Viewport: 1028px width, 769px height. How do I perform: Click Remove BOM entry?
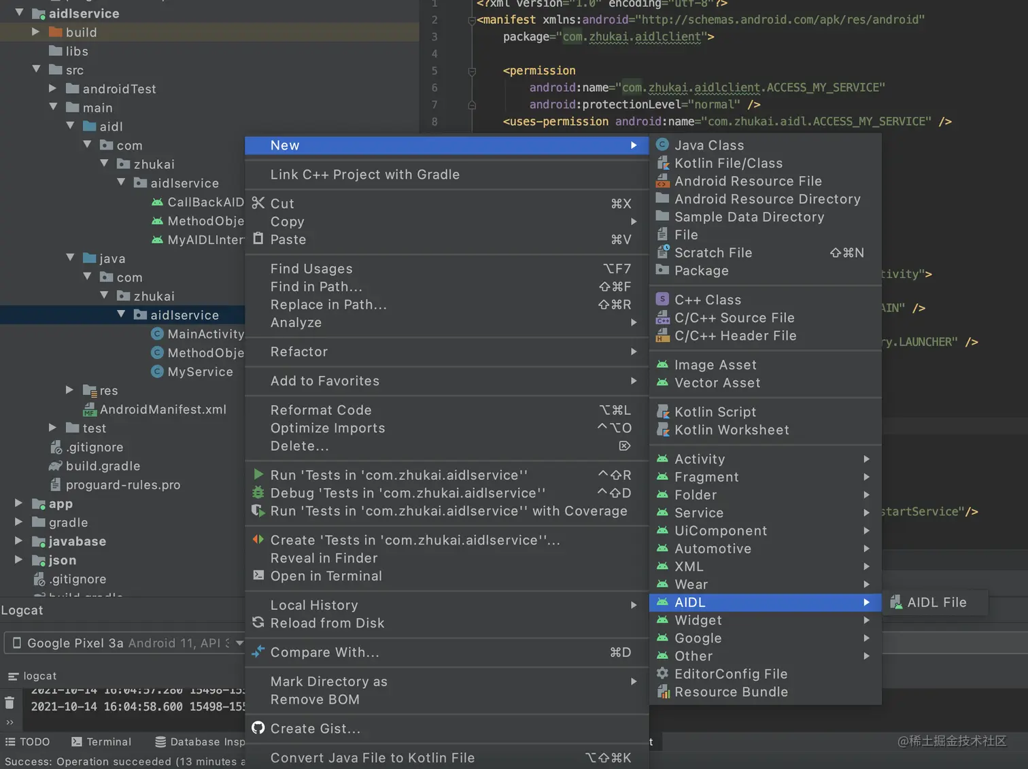(x=446, y=699)
